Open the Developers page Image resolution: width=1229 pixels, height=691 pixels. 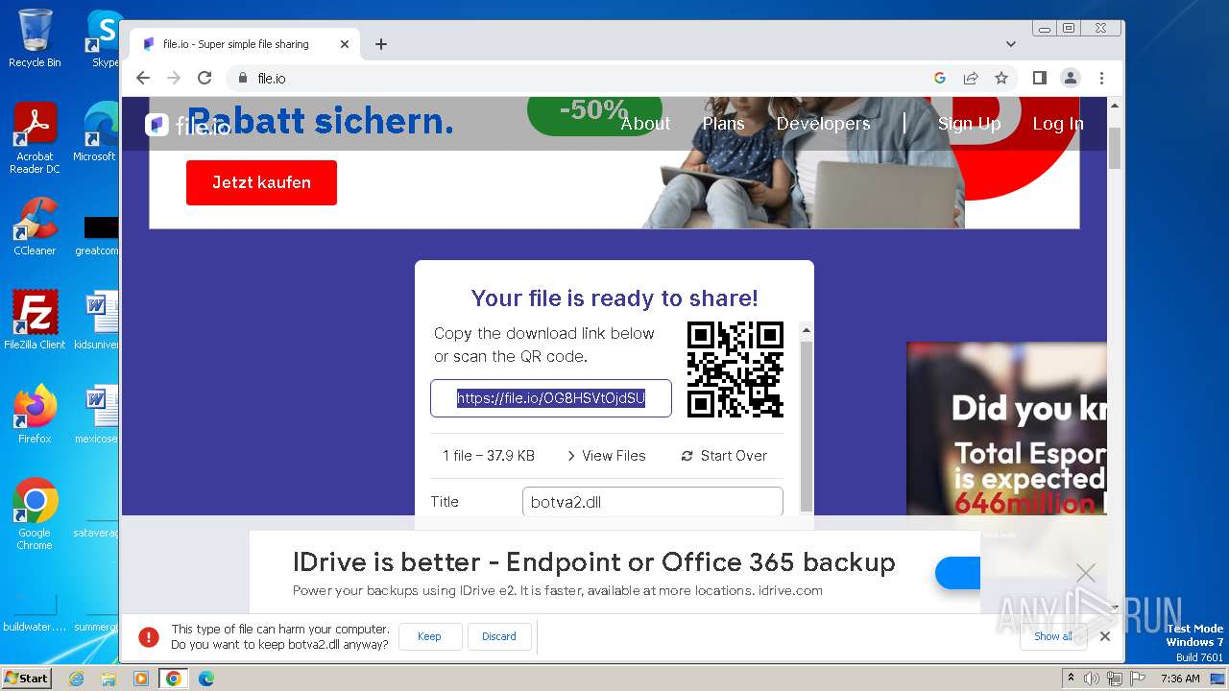click(823, 124)
